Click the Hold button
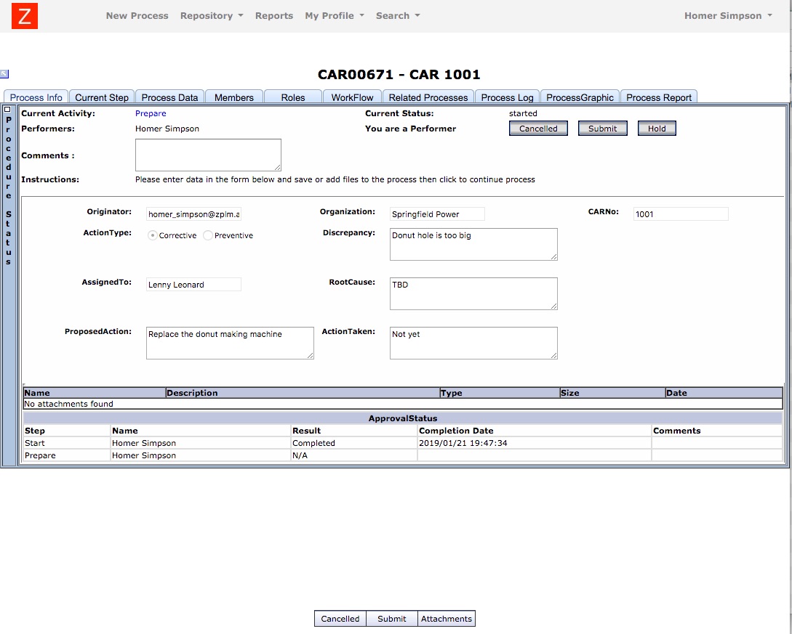The width and height of the screenshot is (792, 634). pyautogui.click(x=657, y=128)
